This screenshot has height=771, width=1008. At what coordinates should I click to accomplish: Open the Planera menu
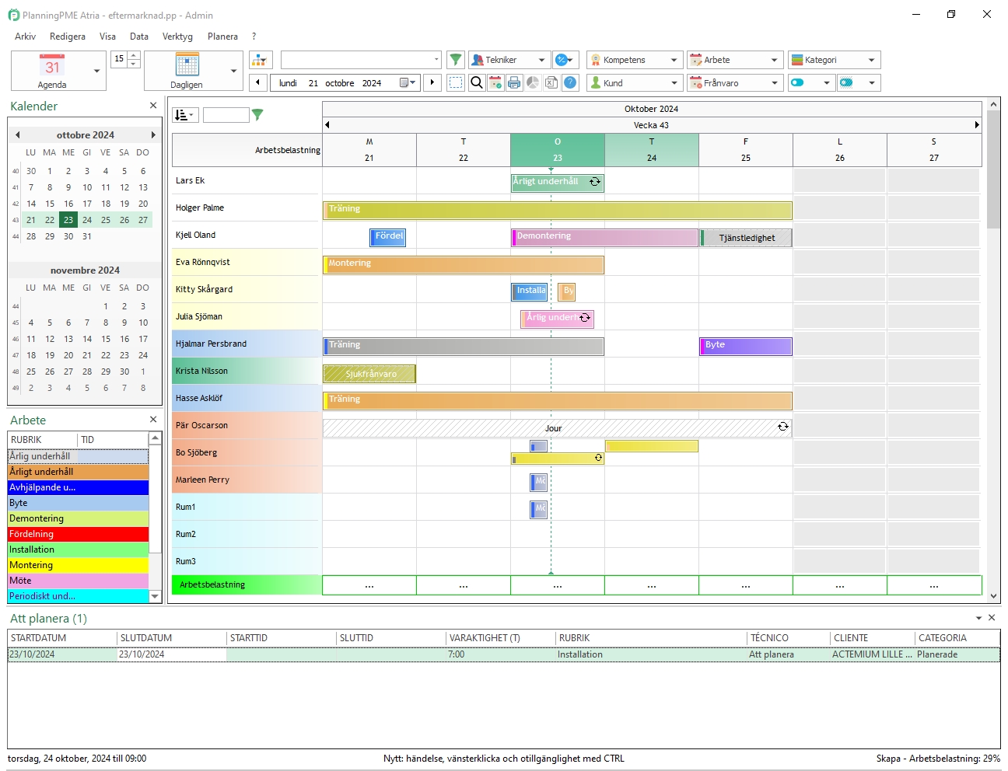[x=222, y=37]
